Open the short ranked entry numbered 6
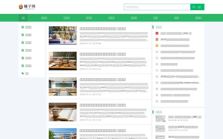Screen dimensions: 223x139 click(169, 64)
